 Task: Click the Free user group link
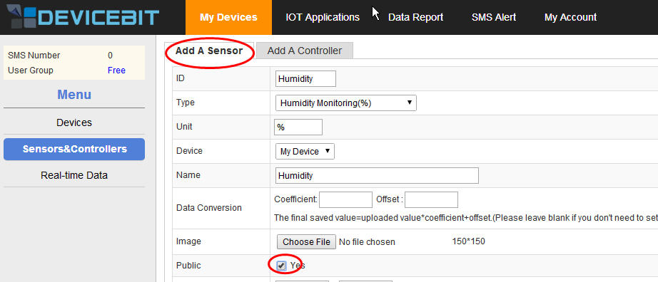(116, 70)
